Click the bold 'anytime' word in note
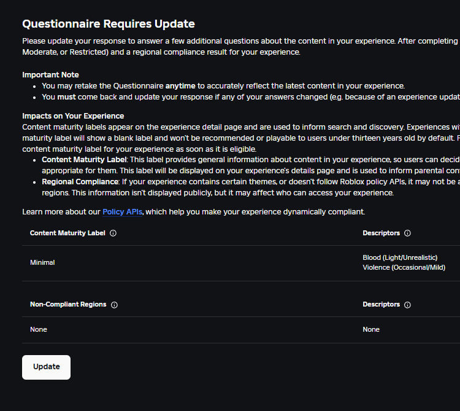Viewport: 460px width, 411px height. click(180, 86)
